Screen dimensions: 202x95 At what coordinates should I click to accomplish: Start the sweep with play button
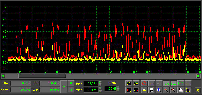(x=64, y=87)
